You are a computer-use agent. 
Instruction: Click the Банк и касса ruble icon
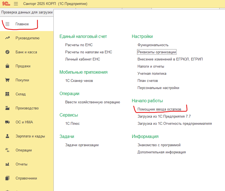click(7, 52)
